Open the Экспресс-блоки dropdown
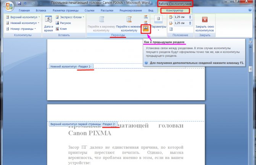Screen dimensions: 256x165 point(70,17)
